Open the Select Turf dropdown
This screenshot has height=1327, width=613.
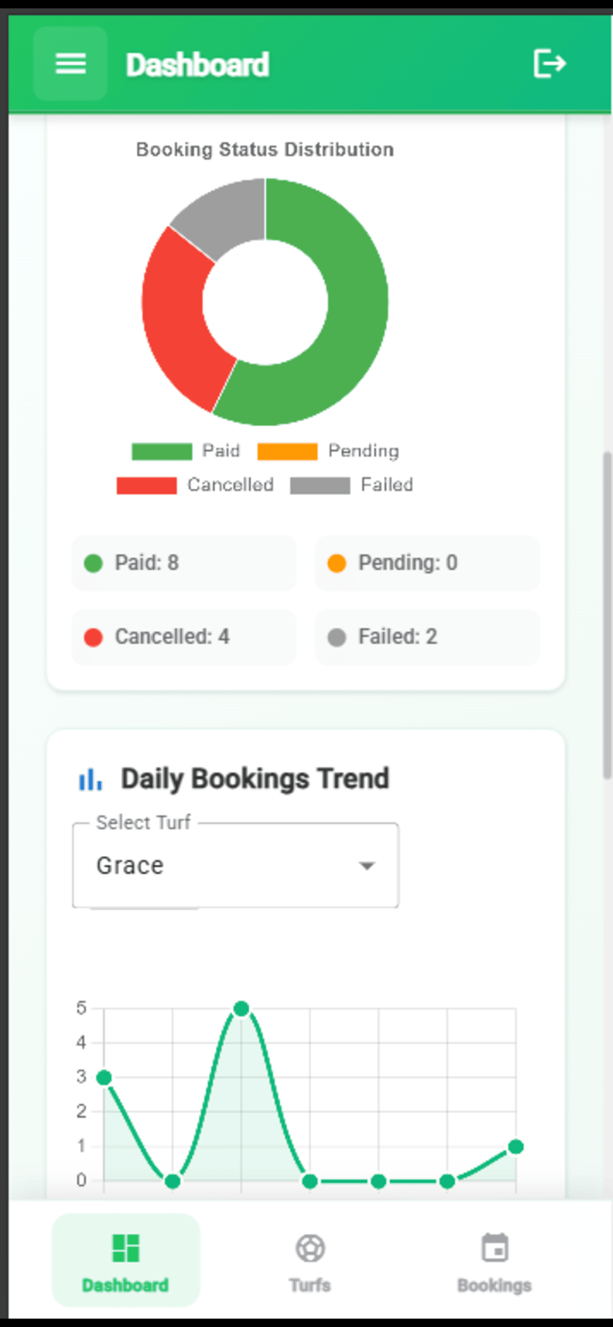(235, 865)
